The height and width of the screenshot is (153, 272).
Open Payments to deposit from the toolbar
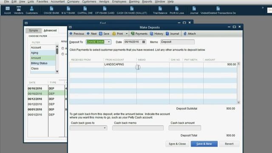pyautogui.click(x=139, y=34)
